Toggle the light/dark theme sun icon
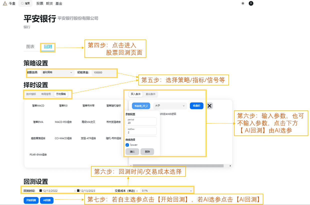 243,4
